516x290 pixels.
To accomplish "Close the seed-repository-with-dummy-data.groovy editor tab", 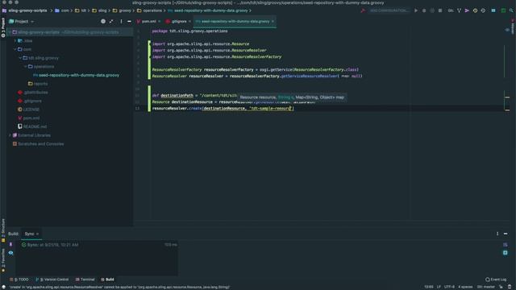I will 273,22.
